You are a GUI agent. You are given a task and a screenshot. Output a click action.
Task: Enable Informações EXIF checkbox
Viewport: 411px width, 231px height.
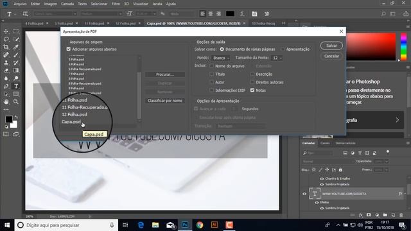click(x=211, y=90)
